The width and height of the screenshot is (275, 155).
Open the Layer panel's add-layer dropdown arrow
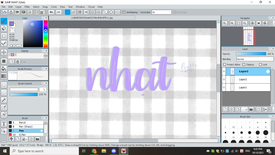pos(246,110)
